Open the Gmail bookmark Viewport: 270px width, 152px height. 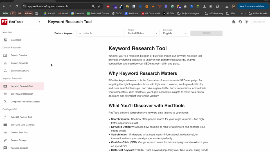click(63, 14)
